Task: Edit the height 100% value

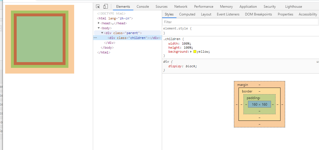Action: tap(187, 48)
